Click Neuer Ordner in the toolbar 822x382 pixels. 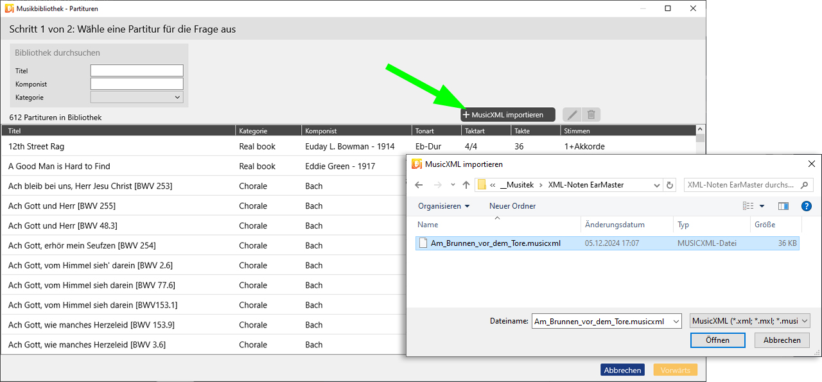click(512, 206)
